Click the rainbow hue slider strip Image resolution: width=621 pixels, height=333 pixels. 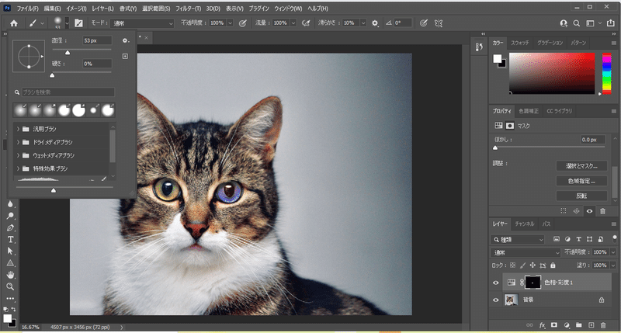606,72
